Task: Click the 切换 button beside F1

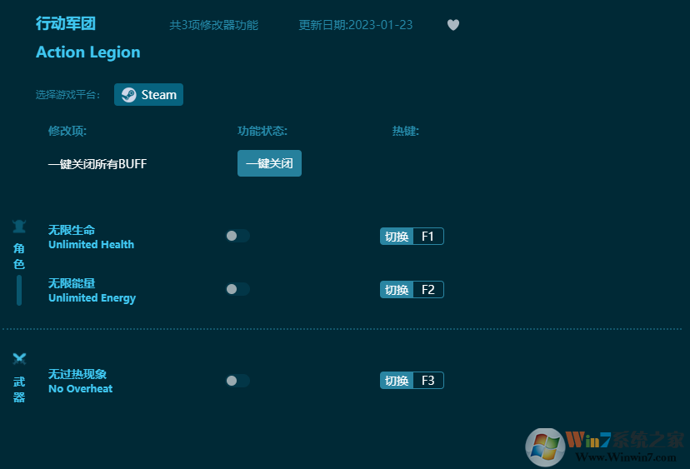Action: (397, 237)
